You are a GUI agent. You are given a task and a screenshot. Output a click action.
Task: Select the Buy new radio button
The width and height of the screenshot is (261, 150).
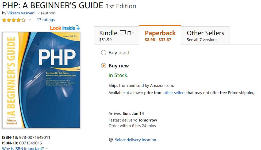[103, 66]
